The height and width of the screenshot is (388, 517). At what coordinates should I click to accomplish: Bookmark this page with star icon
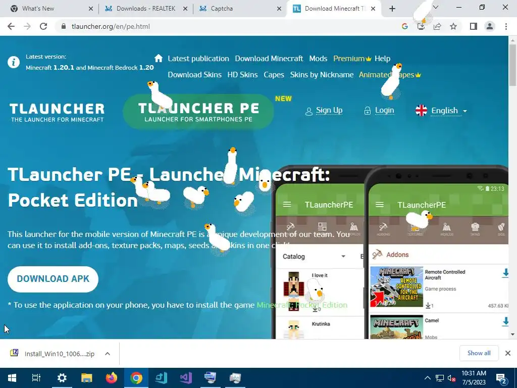(453, 26)
